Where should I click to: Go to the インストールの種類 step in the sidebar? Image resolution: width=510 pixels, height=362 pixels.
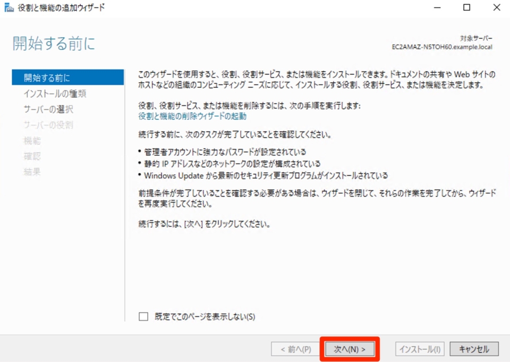pyautogui.click(x=55, y=94)
